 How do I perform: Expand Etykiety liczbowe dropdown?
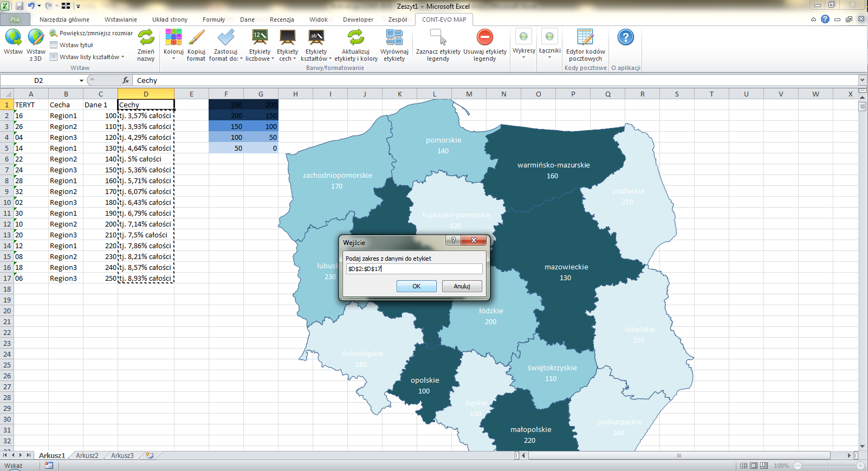(260, 45)
